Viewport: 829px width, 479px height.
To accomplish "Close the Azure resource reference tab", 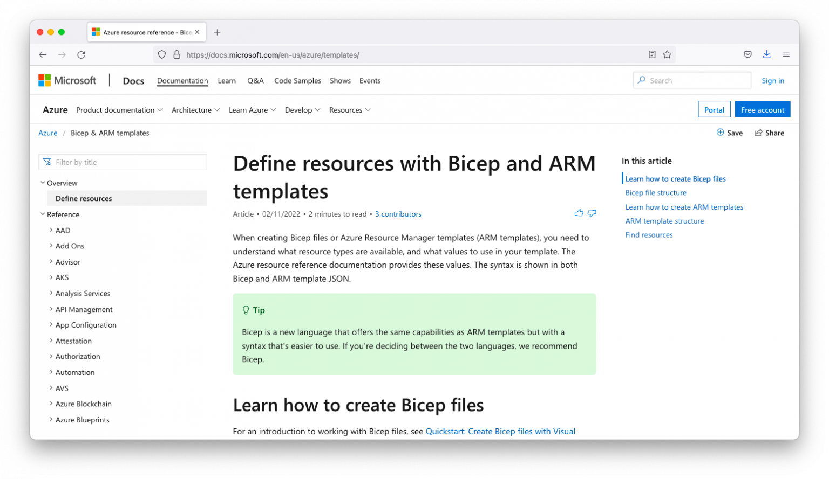I will (x=197, y=32).
